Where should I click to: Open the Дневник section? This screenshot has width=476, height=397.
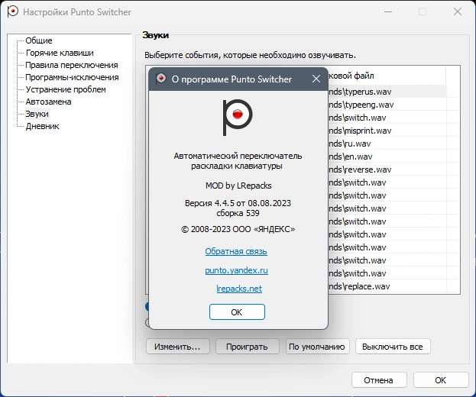(x=42, y=126)
